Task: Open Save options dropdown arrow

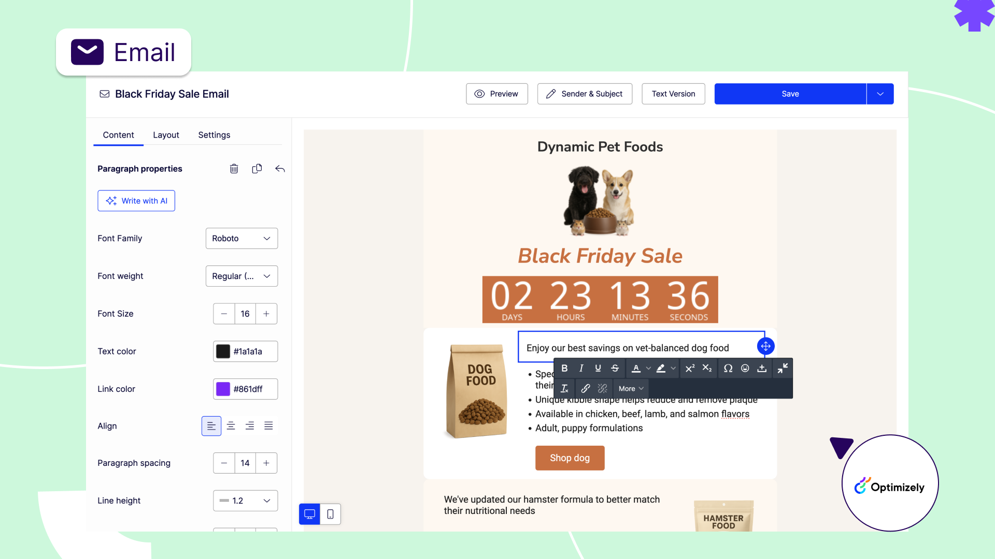Action: pyautogui.click(x=880, y=94)
